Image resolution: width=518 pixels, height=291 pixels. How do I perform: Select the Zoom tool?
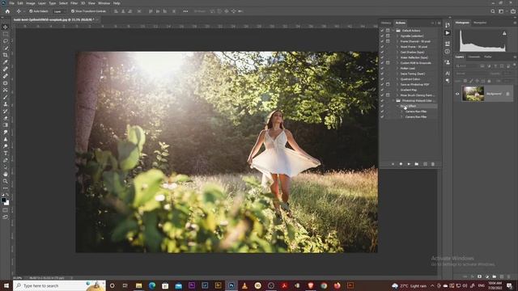click(6, 181)
